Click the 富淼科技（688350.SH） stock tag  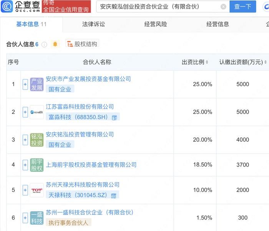click(83, 117)
